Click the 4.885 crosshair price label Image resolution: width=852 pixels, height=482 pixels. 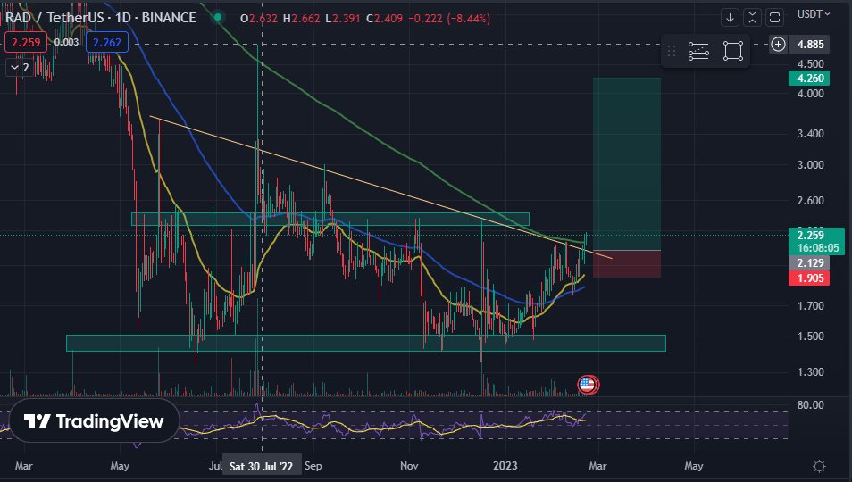point(810,45)
